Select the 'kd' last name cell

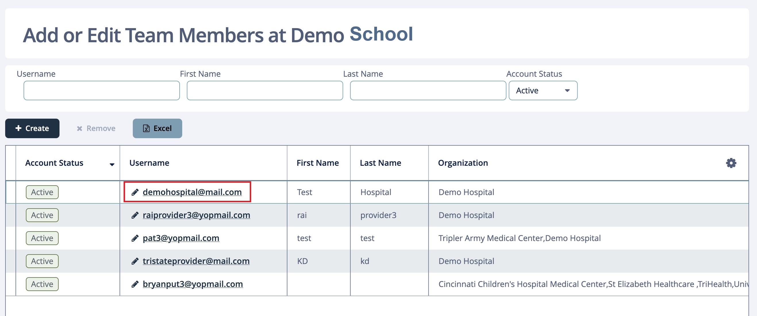(389, 261)
